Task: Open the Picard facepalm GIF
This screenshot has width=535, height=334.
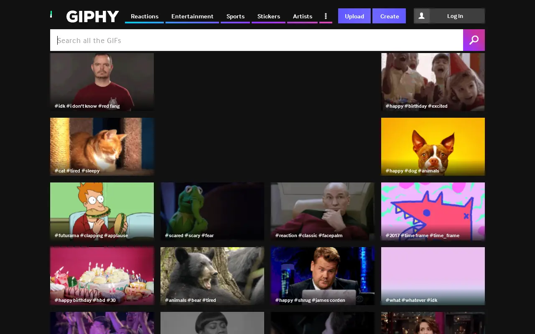Action: coord(323,211)
